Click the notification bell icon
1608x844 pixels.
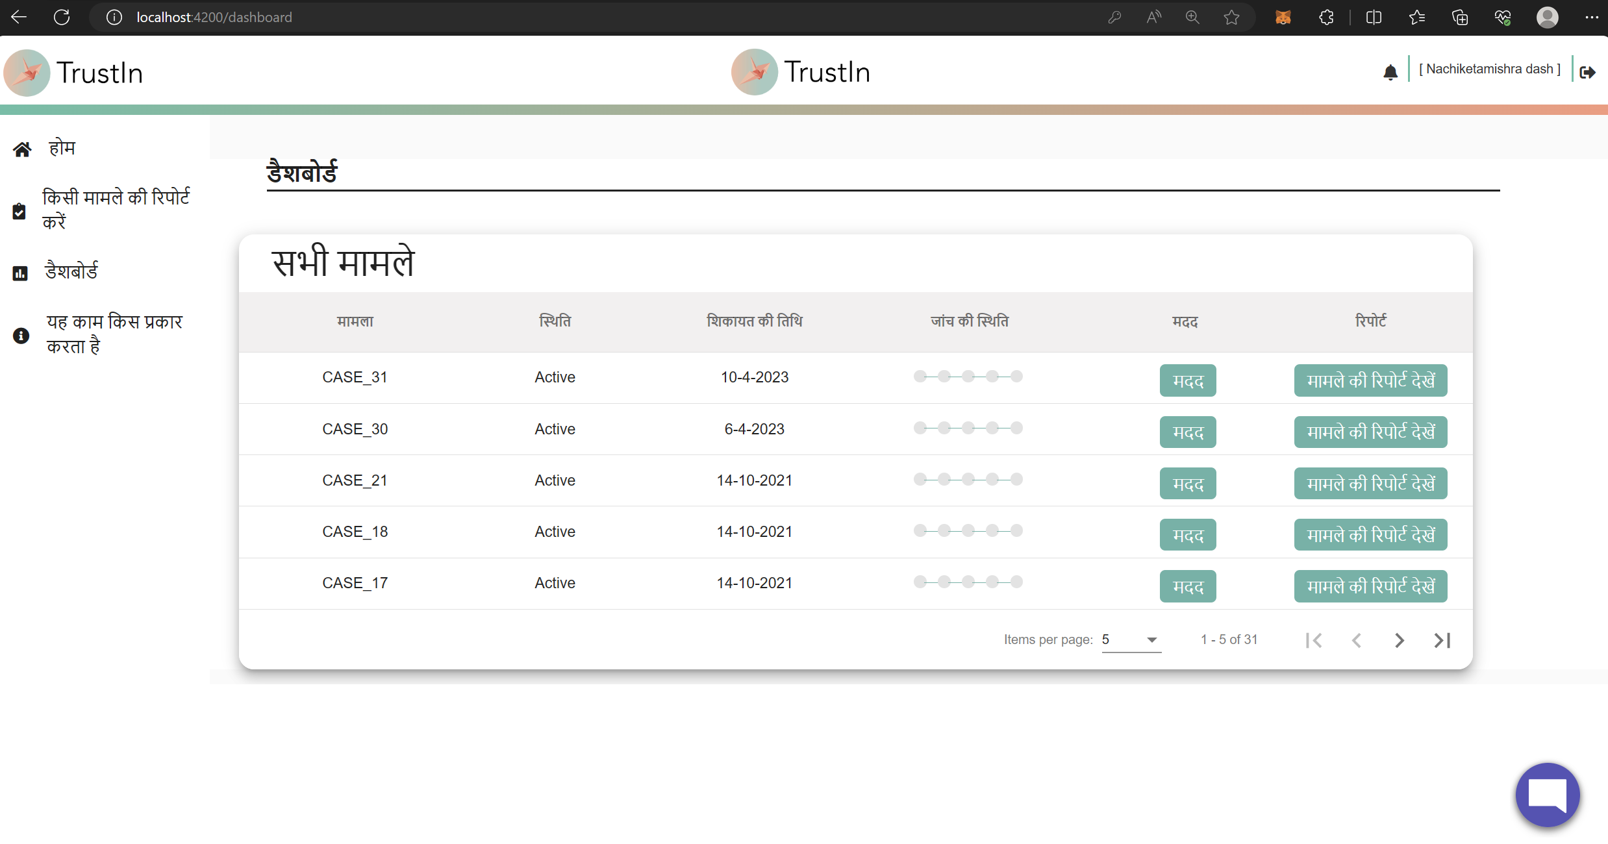[1390, 72]
